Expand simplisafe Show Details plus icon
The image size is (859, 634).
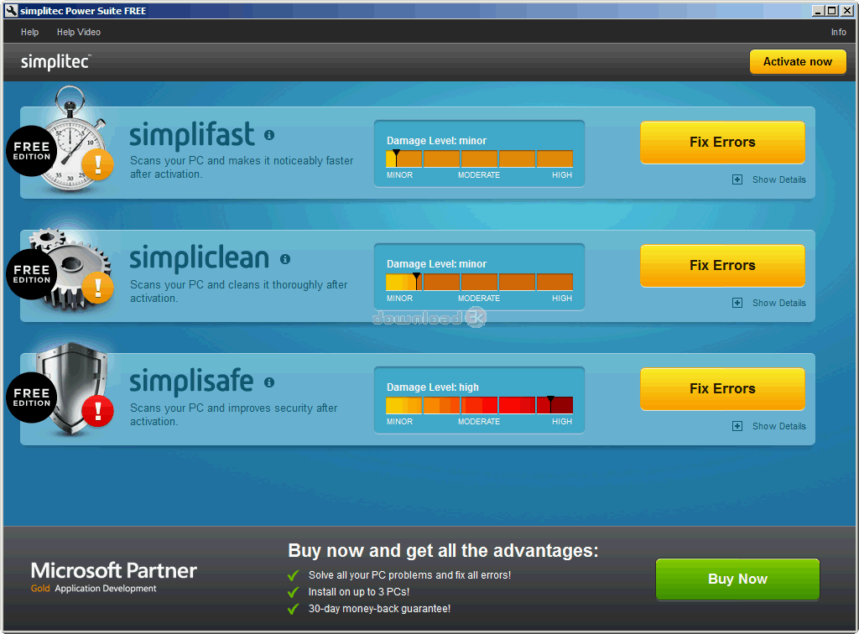(x=737, y=426)
